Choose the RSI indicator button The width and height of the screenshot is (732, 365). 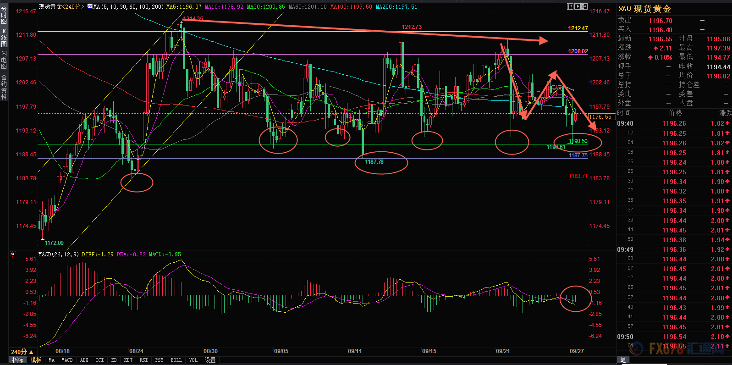click(143, 360)
